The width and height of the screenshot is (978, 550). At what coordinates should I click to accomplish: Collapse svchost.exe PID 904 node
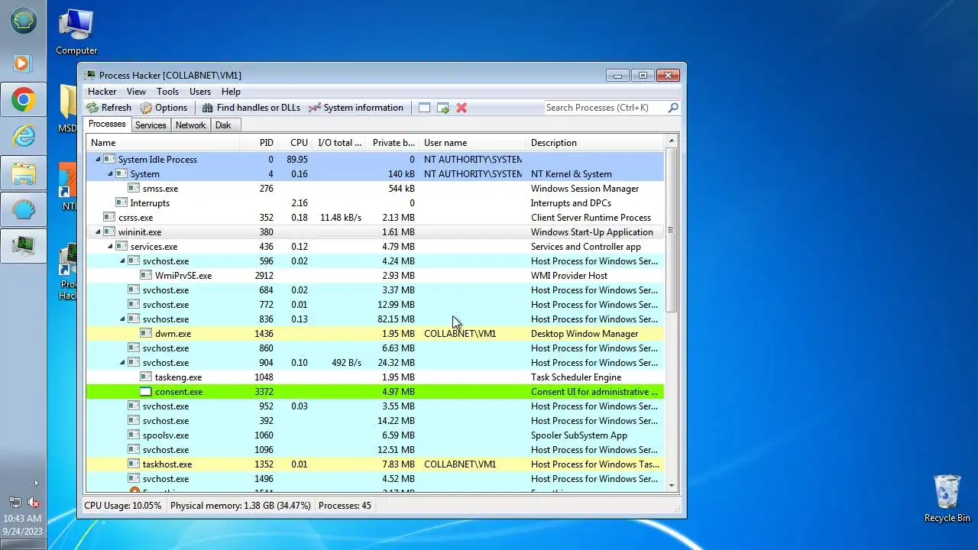(122, 363)
